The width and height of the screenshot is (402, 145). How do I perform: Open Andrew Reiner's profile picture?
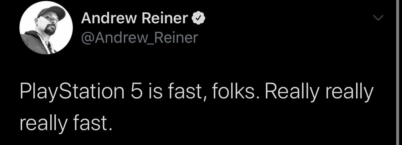coord(46,28)
